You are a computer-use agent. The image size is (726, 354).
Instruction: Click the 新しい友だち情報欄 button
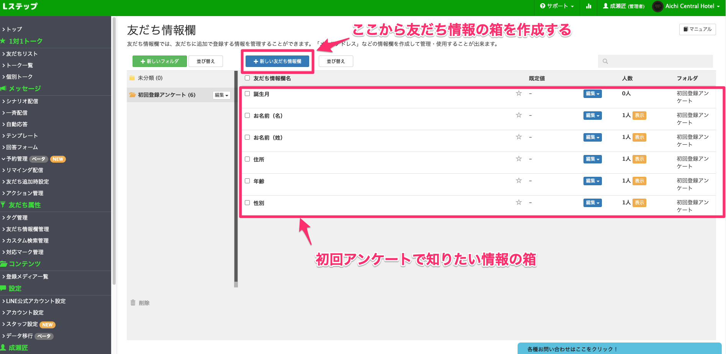point(277,61)
